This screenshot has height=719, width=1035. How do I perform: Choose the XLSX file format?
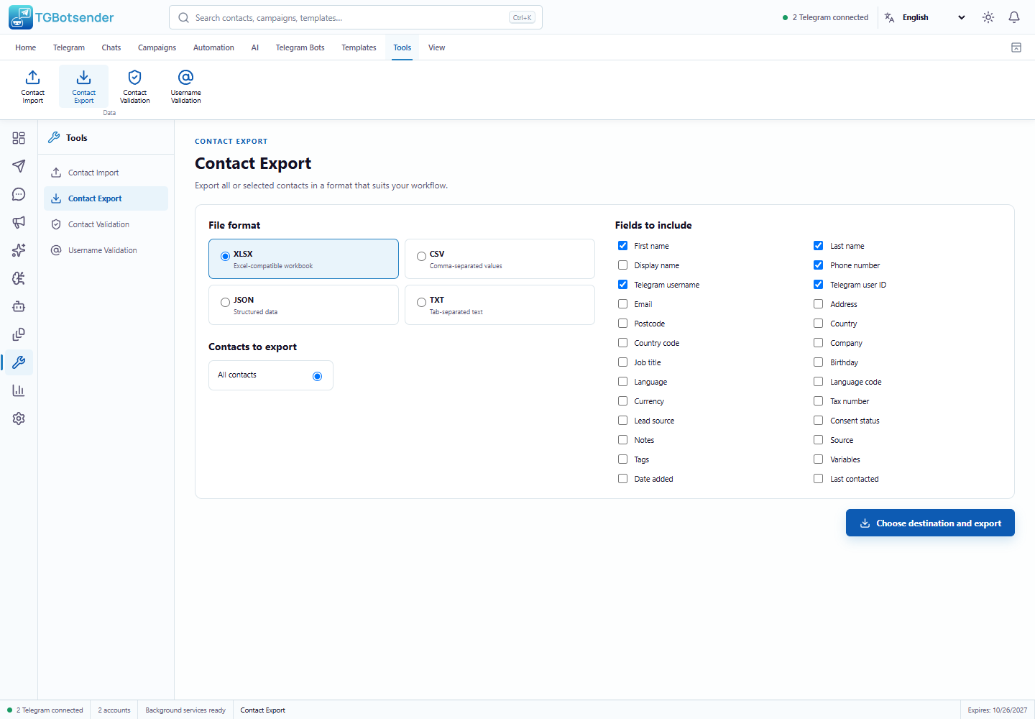(303, 259)
